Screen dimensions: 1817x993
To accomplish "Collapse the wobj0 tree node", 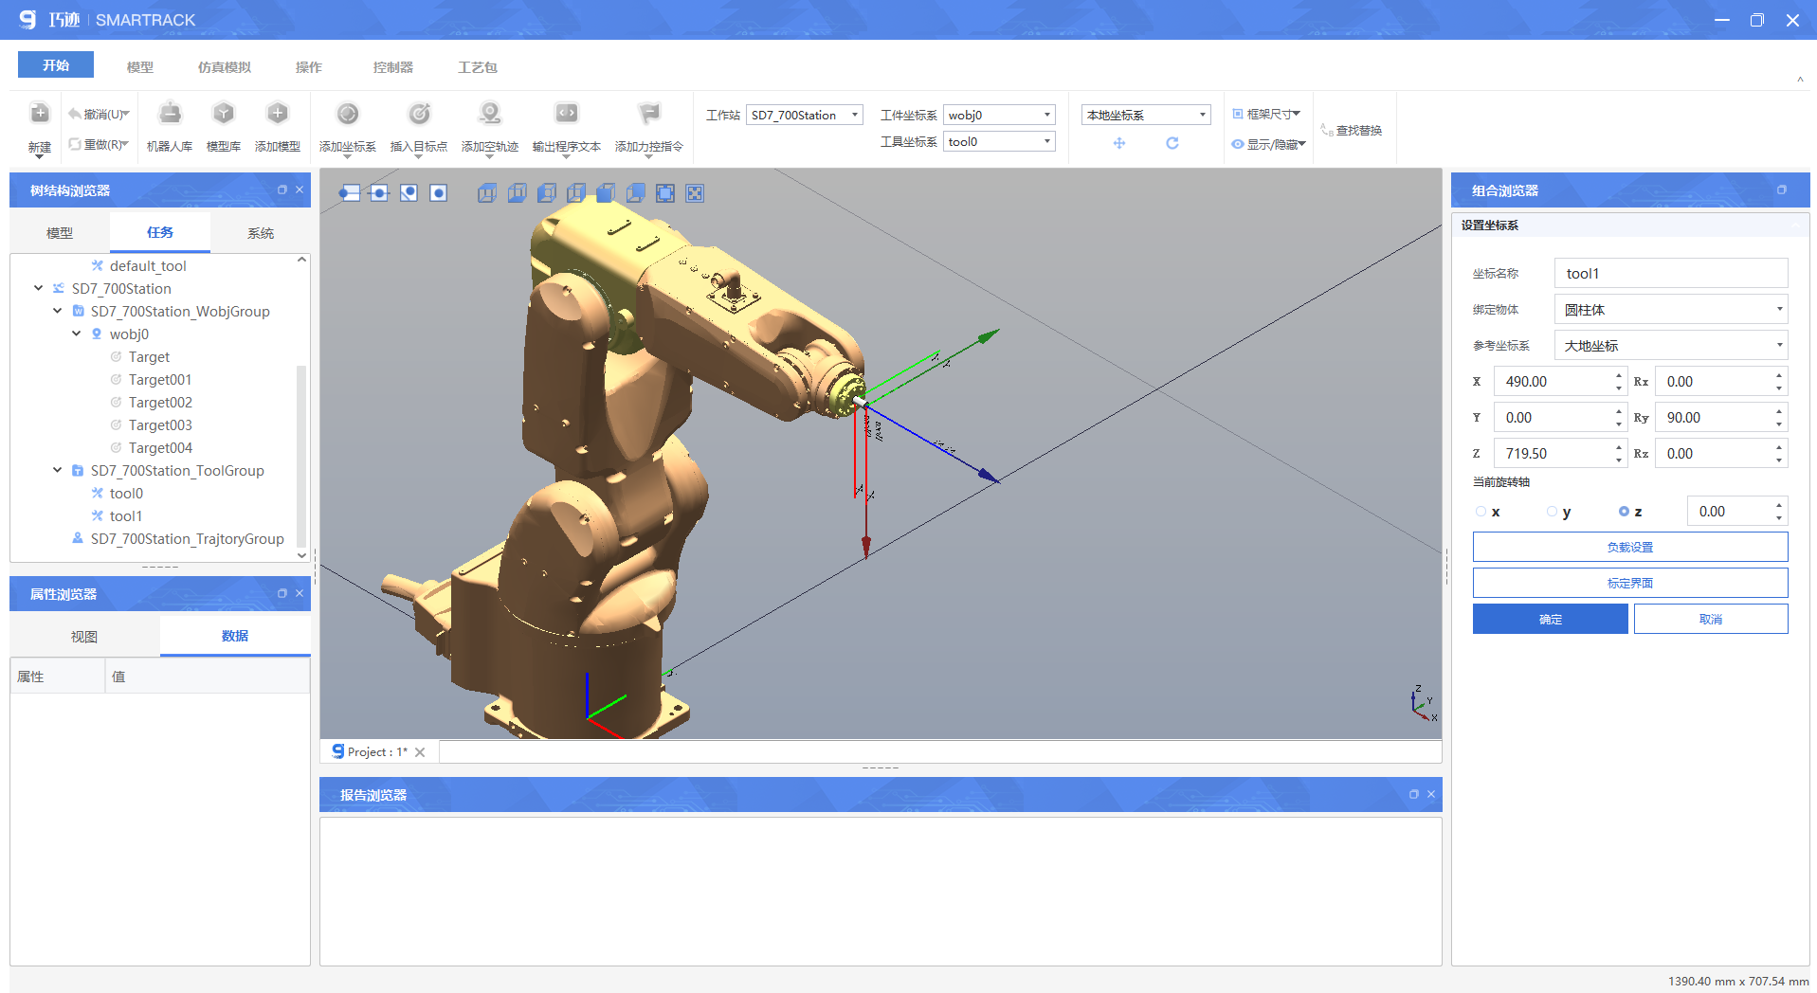I will [x=77, y=334].
